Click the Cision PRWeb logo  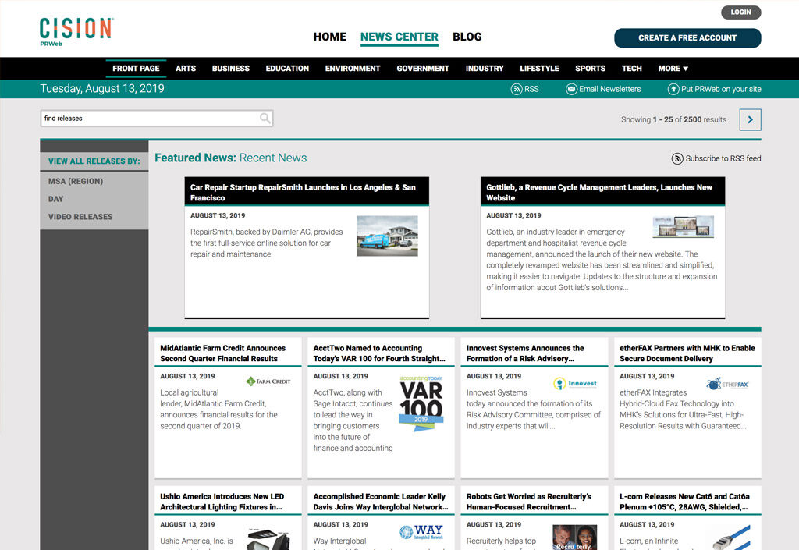[x=76, y=31]
